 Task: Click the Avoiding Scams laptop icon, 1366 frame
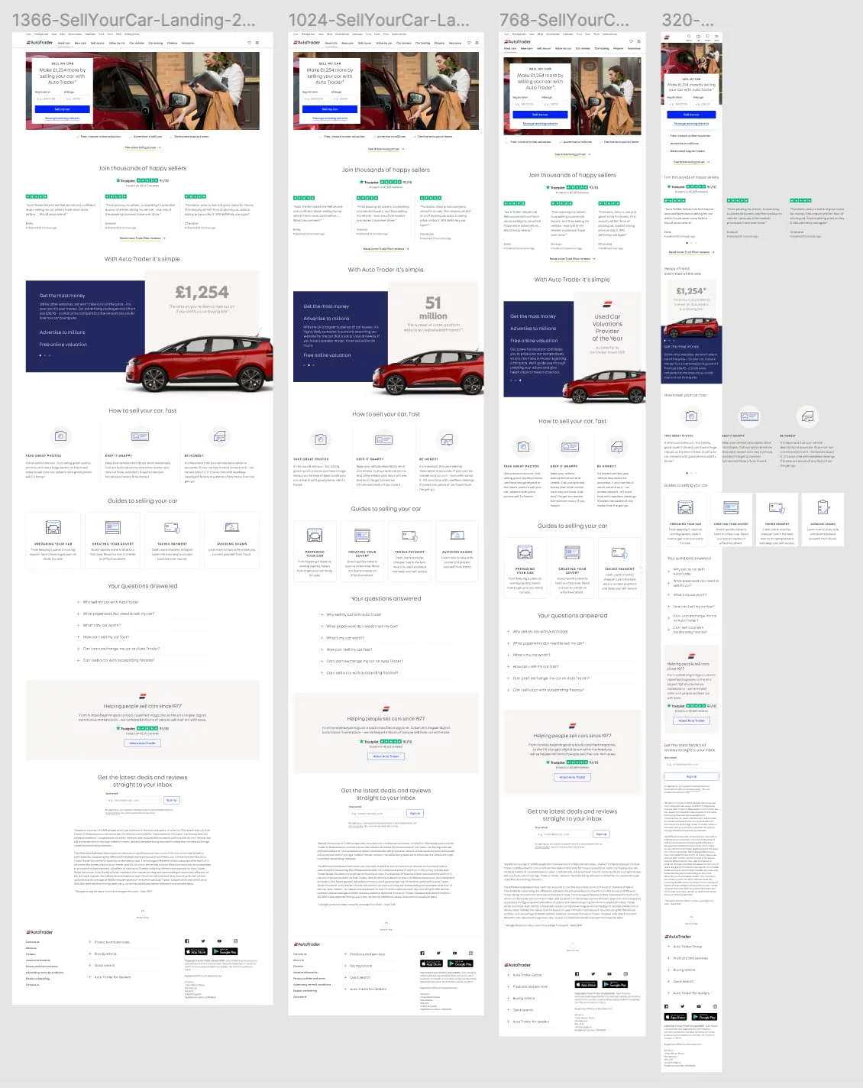click(231, 528)
